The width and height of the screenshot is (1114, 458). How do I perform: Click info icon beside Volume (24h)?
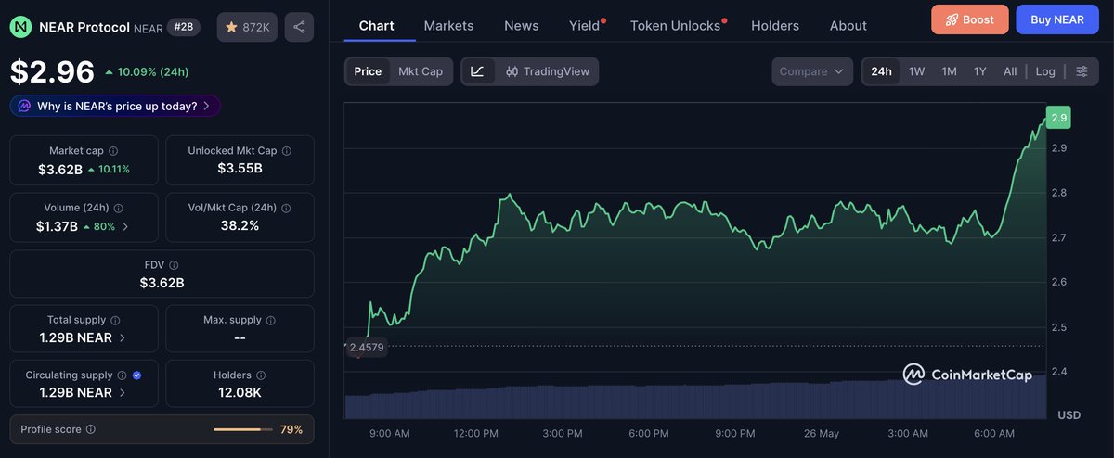119,208
